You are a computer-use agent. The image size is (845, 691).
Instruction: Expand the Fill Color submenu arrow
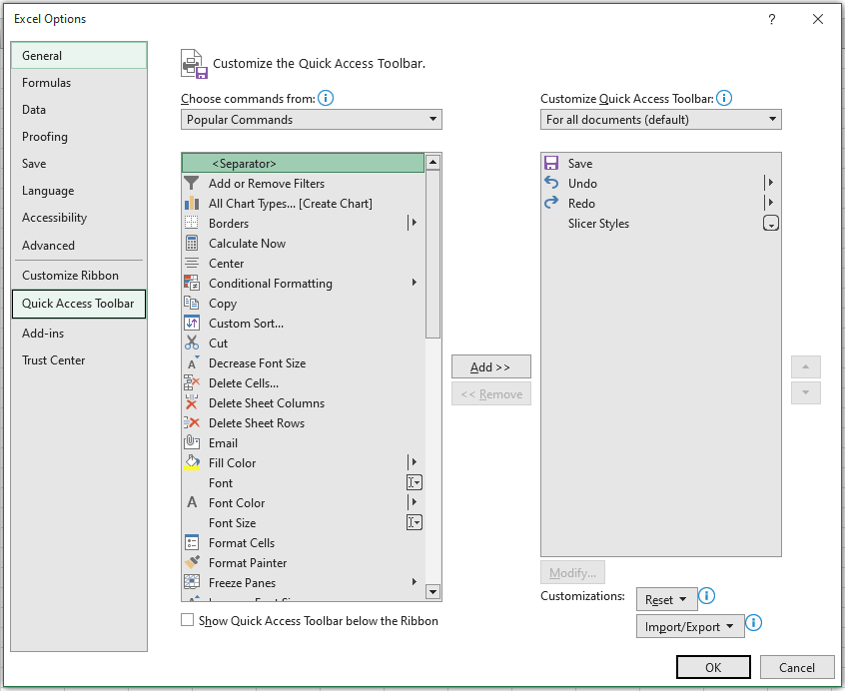pos(414,462)
